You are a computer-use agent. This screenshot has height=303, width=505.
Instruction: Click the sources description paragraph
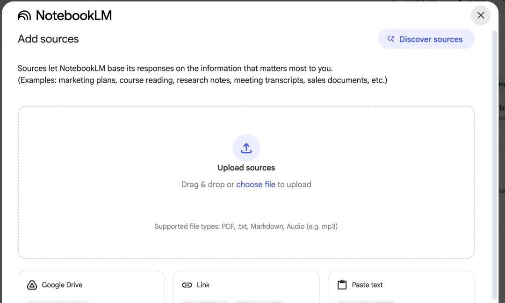point(202,74)
